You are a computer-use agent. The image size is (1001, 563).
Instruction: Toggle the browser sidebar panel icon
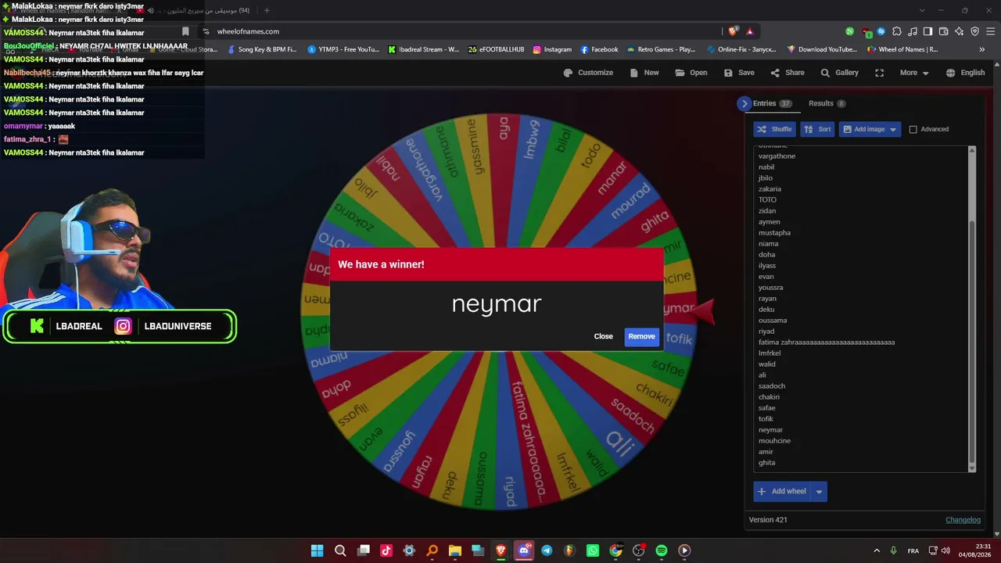click(x=927, y=31)
